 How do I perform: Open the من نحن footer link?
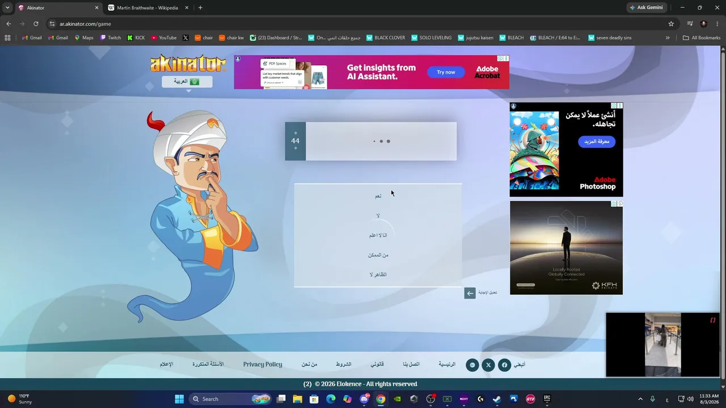coord(310,364)
